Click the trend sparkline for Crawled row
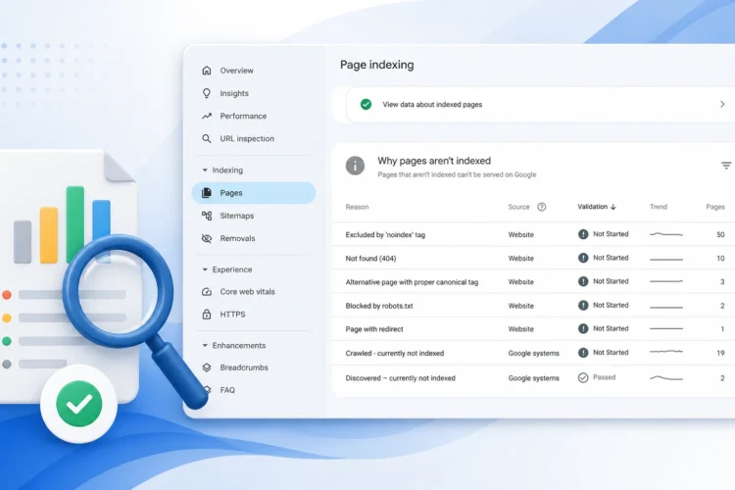 pos(666,351)
